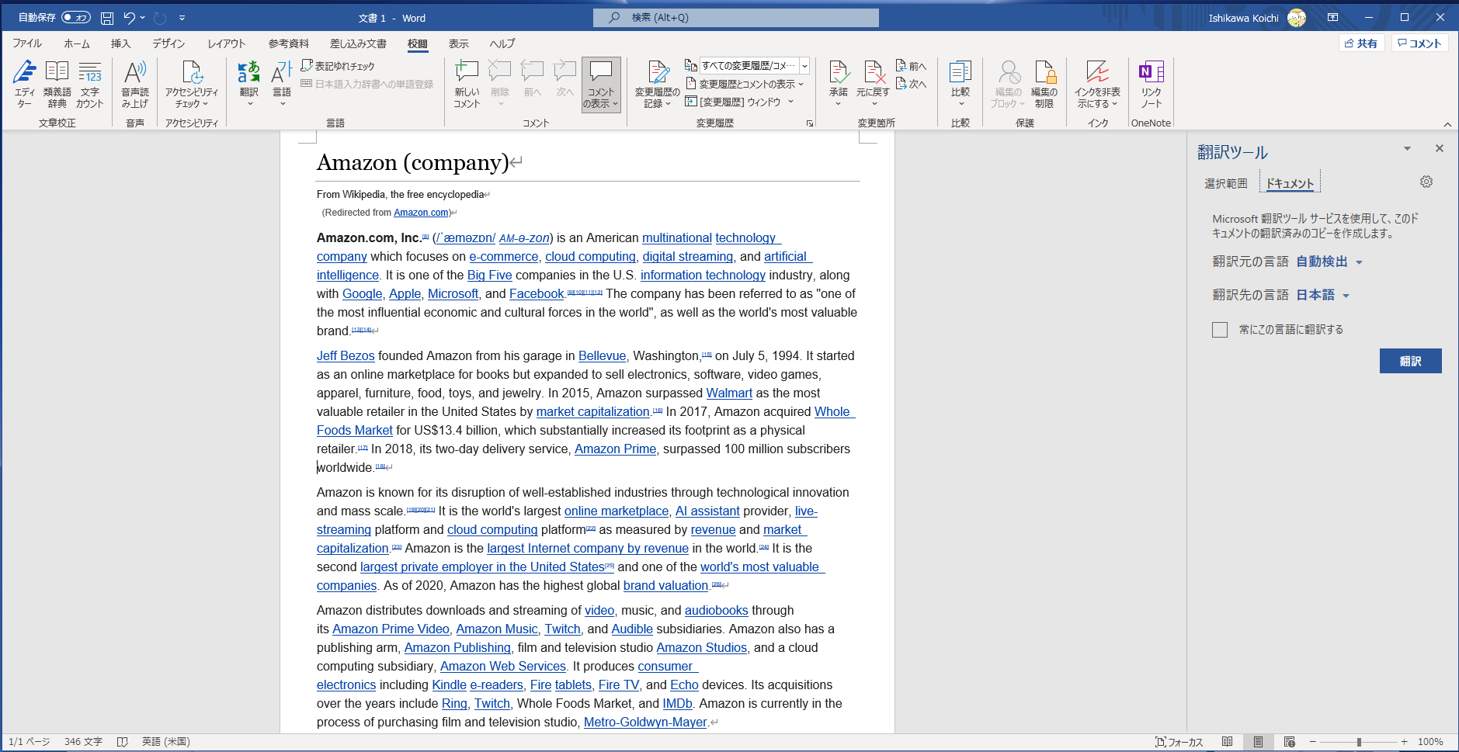Click the Save icon in title bar
This screenshot has width=1459, height=752.
[x=107, y=18]
